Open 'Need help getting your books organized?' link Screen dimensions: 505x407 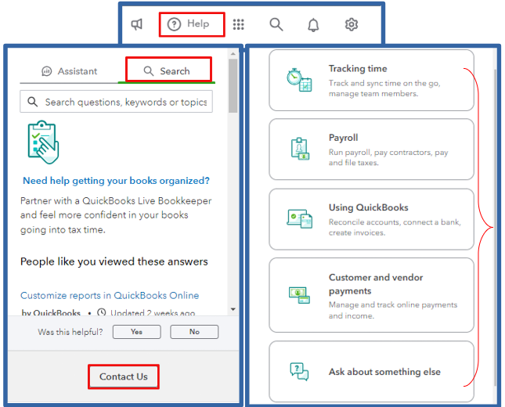pos(116,181)
